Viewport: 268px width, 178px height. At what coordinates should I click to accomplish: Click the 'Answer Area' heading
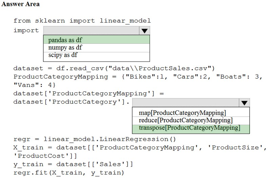pos(20,4)
